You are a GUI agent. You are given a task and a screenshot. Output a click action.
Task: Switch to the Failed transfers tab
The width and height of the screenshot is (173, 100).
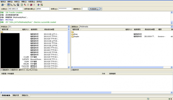click(16, 95)
